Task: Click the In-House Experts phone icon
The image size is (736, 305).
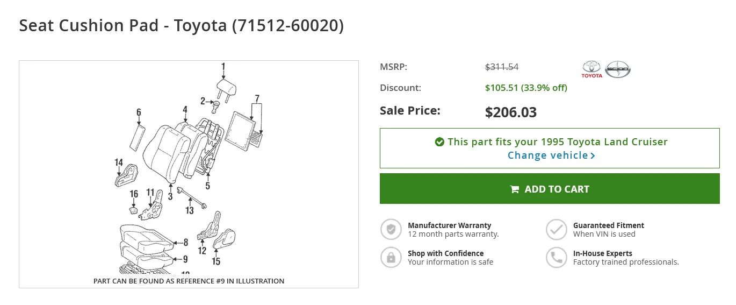Action: pyautogui.click(x=557, y=258)
